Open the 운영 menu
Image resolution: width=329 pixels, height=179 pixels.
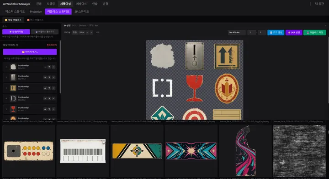click(x=106, y=4)
